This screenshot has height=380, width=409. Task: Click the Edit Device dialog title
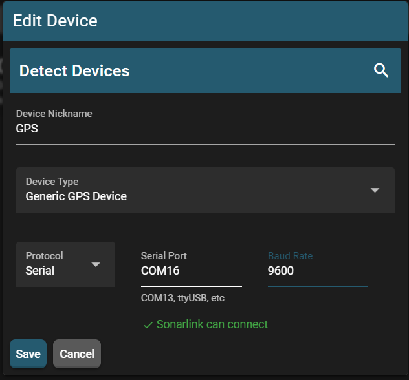pyautogui.click(x=55, y=21)
